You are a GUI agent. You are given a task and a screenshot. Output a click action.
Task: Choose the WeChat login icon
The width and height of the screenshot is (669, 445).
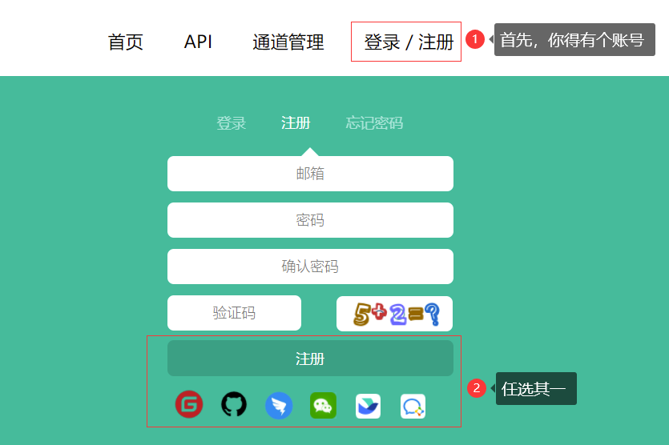coord(323,405)
